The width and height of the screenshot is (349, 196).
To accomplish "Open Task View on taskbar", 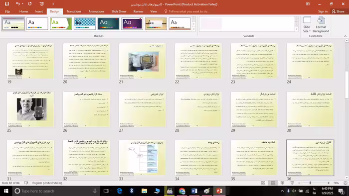I will (106, 191).
